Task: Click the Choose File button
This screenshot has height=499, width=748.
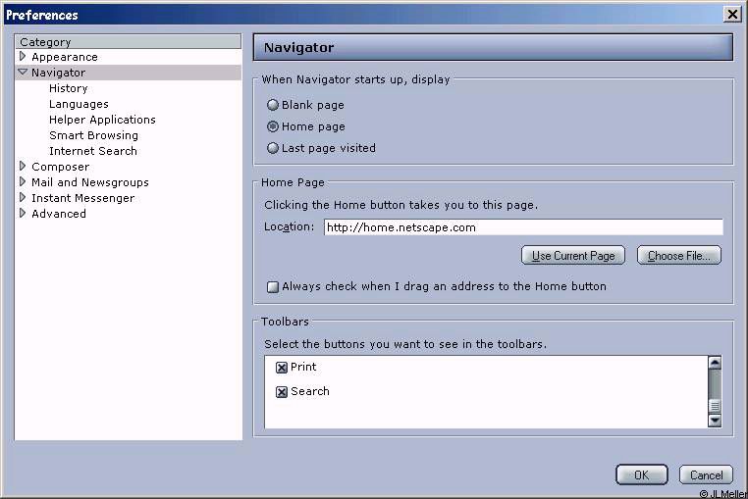Action: tap(679, 256)
